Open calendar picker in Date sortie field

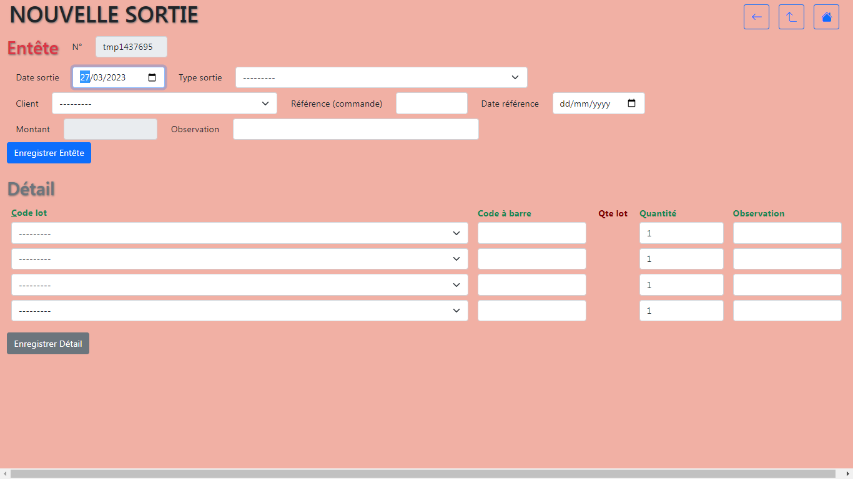tap(152, 77)
